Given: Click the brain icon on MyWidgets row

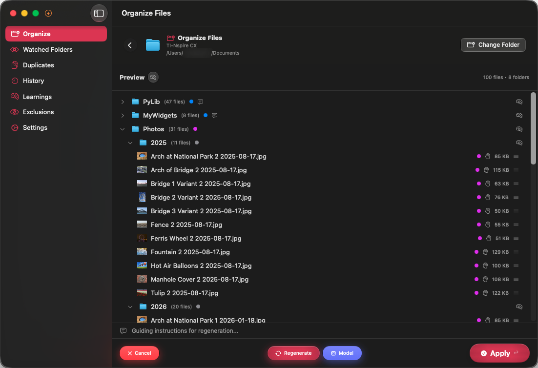Looking at the screenshot, I should coord(519,115).
